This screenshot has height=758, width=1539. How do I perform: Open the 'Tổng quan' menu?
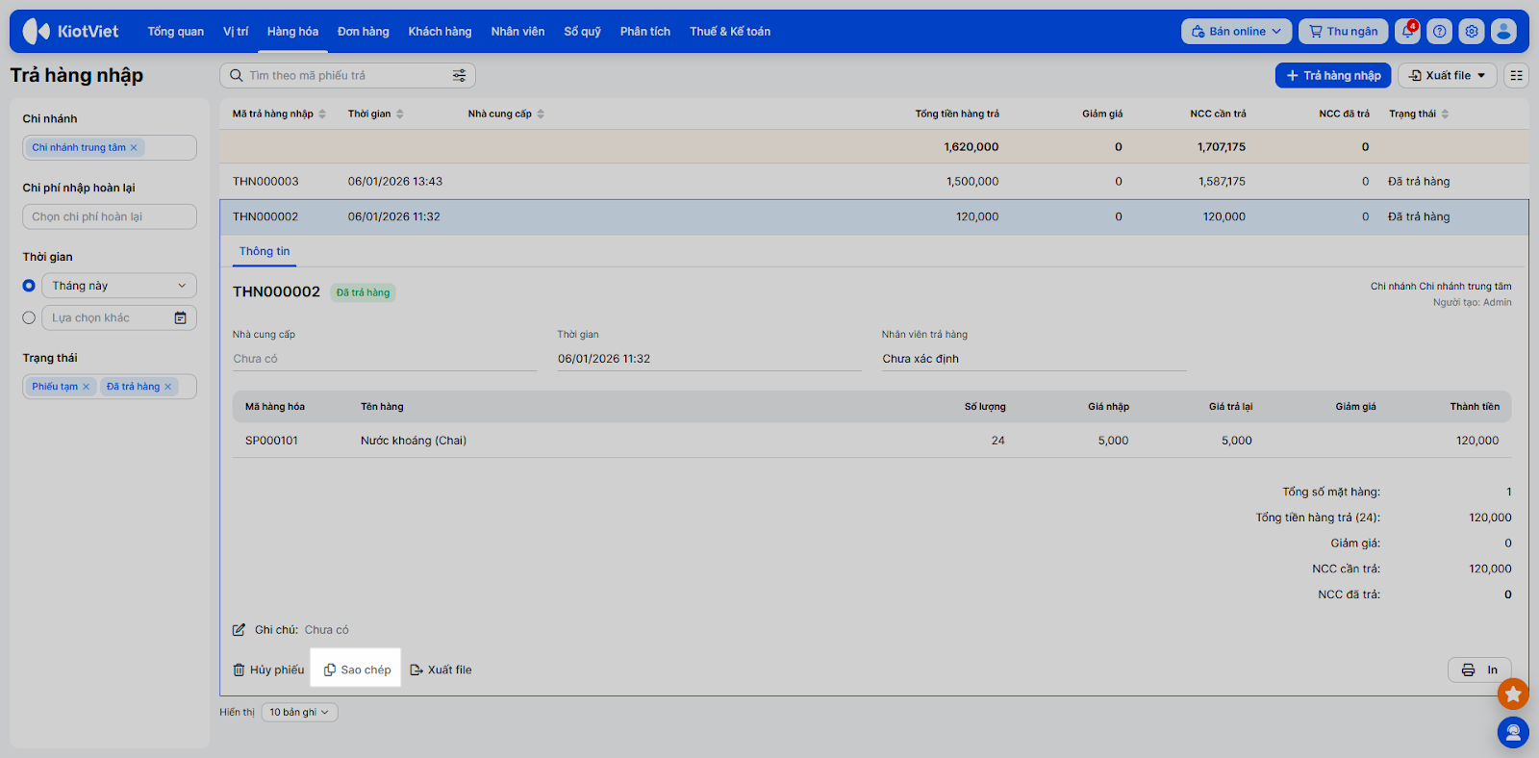click(x=175, y=32)
